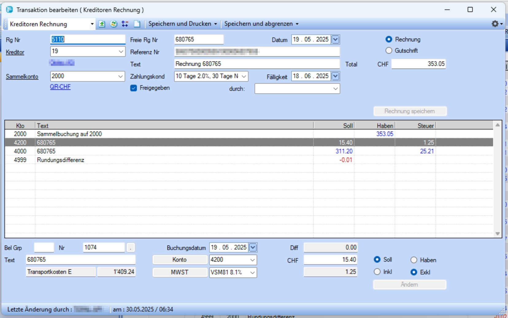Open the Sammelkonto link
The image size is (508, 318).
click(22, 77)
